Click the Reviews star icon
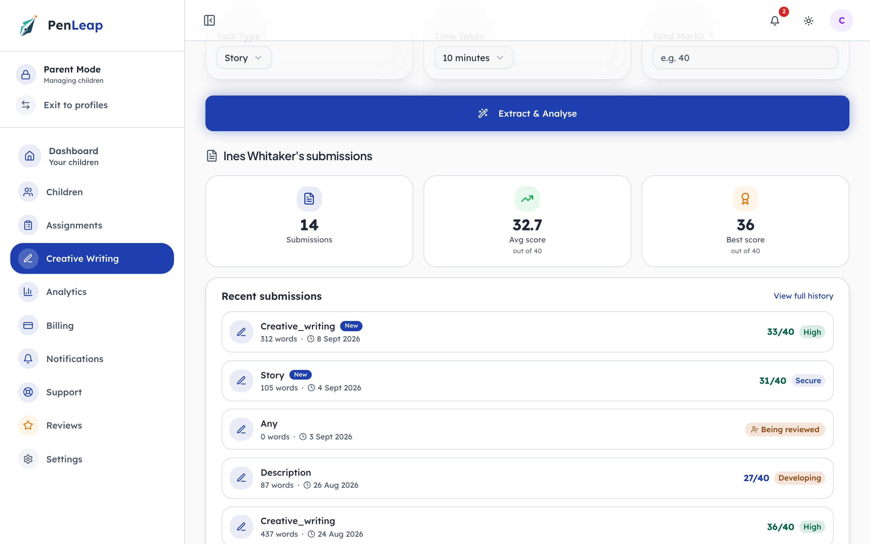 [28, 425]
